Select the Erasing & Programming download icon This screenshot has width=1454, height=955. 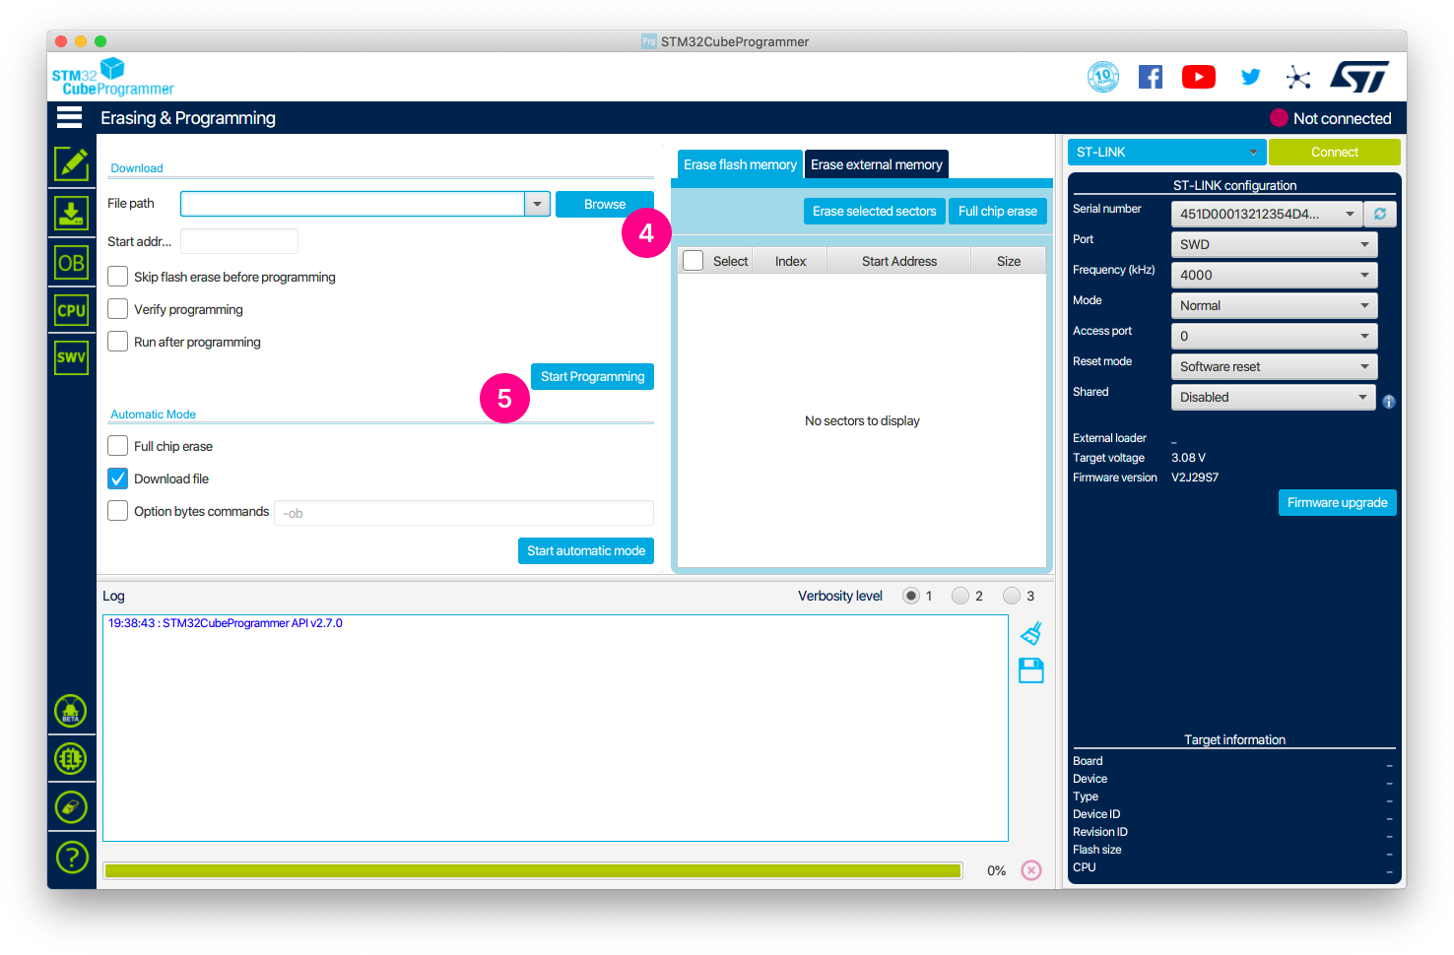71,213
